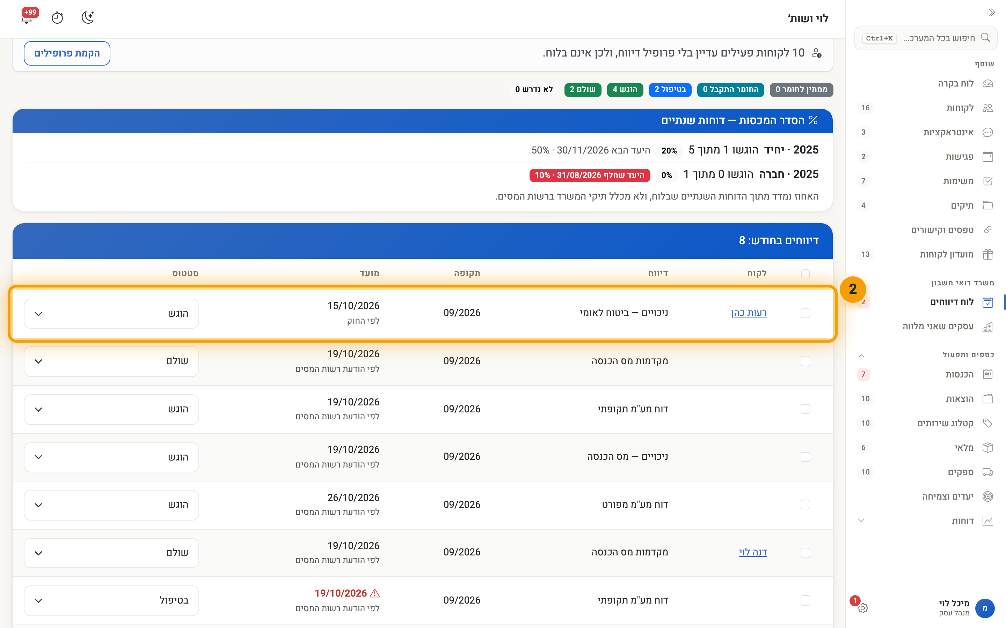Toggle the select-all checkbox in table header
1006x628 pixels.
tap(805, 274)
